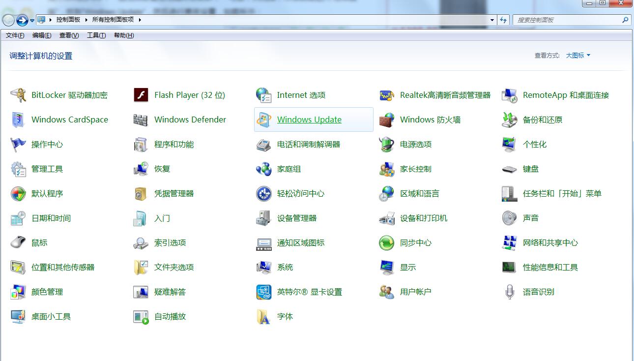This screenshot has width=634, height=361.
Task: Click the 设备管理器 icon
Action: [x=264, y=218]
